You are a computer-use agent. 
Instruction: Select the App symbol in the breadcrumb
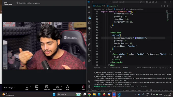pyautogui.click(x=126, y=9)
